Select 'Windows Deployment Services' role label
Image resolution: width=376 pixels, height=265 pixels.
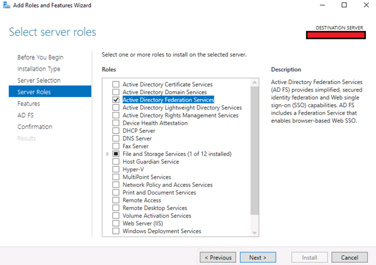(162, 231)
